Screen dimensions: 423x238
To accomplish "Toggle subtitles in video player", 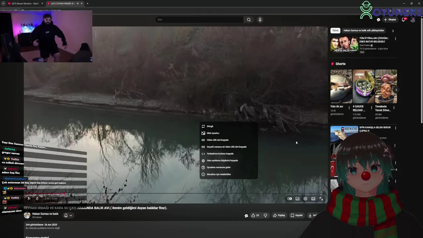I will pos(297,199).
